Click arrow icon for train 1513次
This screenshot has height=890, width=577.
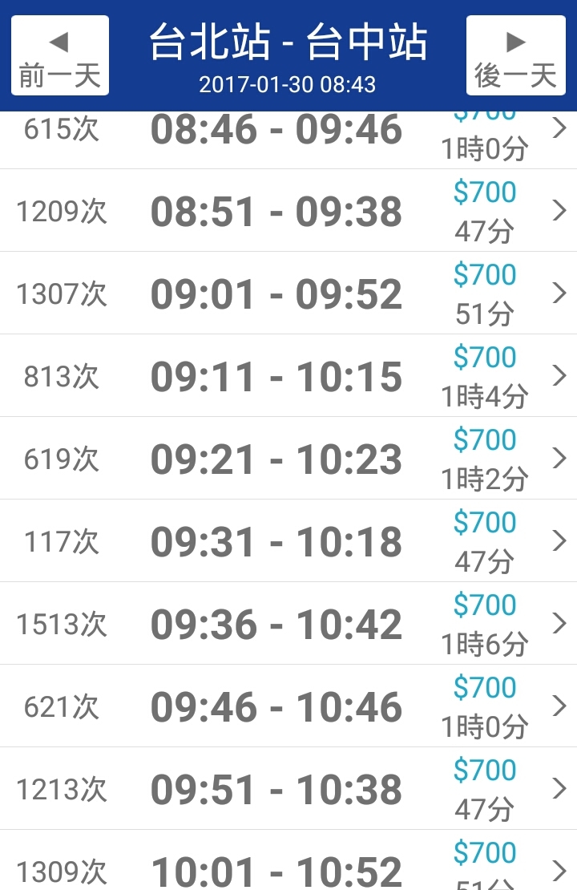click(559, 623)
